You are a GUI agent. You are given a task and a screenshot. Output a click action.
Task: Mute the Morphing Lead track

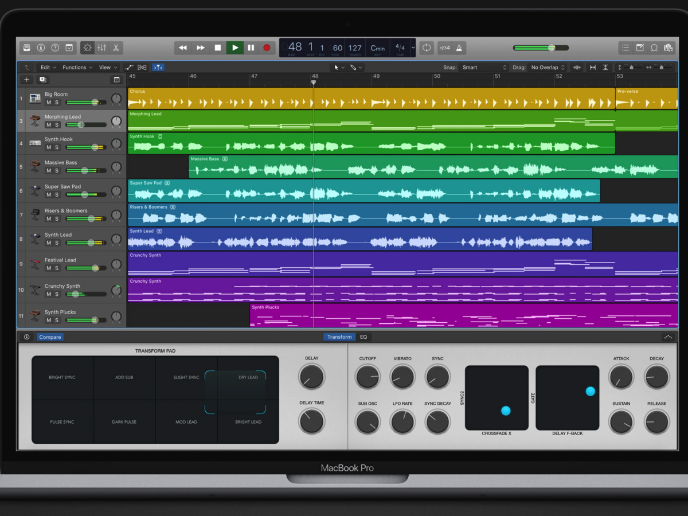(x=49, y=125)
